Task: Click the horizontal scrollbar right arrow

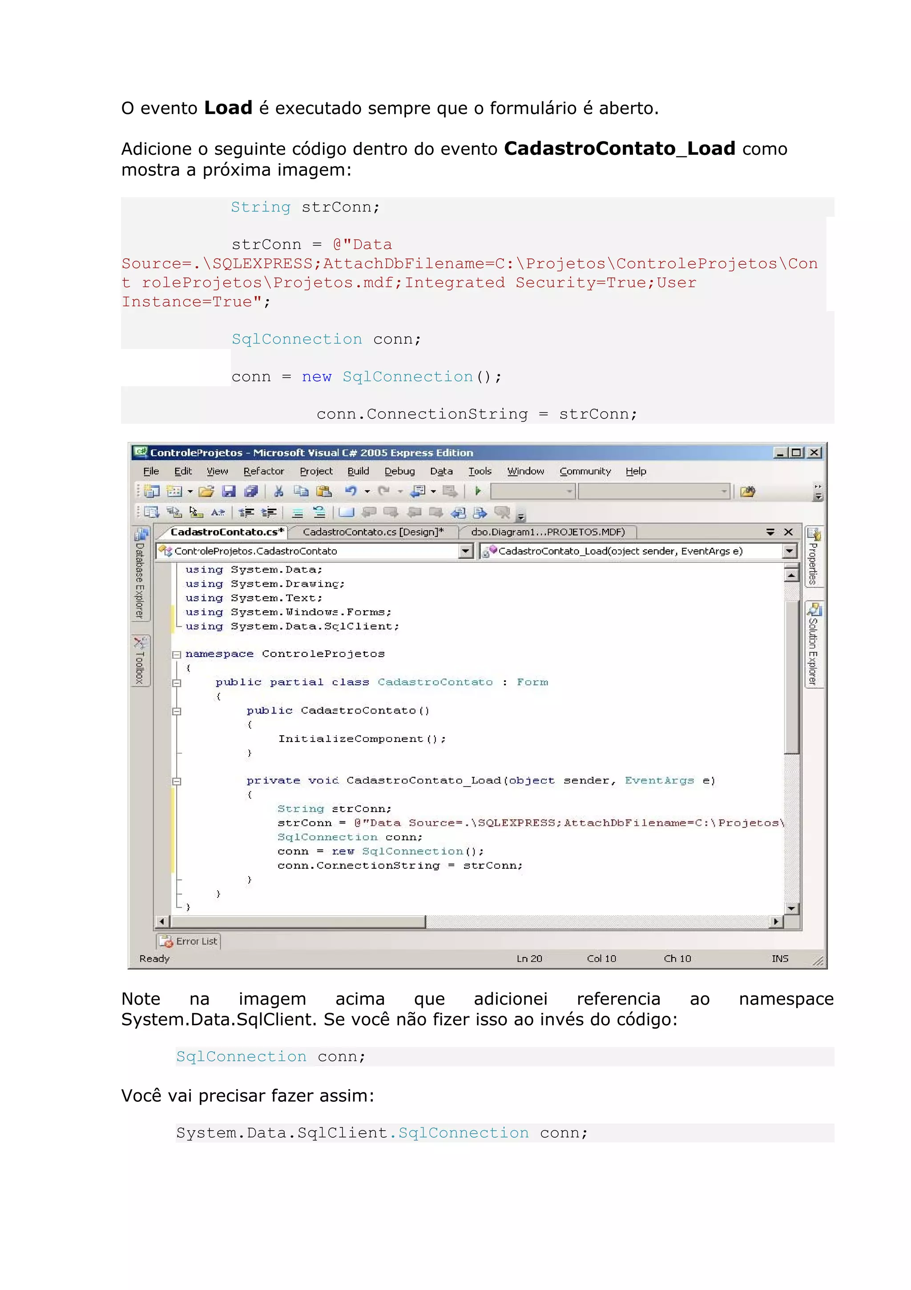Action: coord(776,921)
